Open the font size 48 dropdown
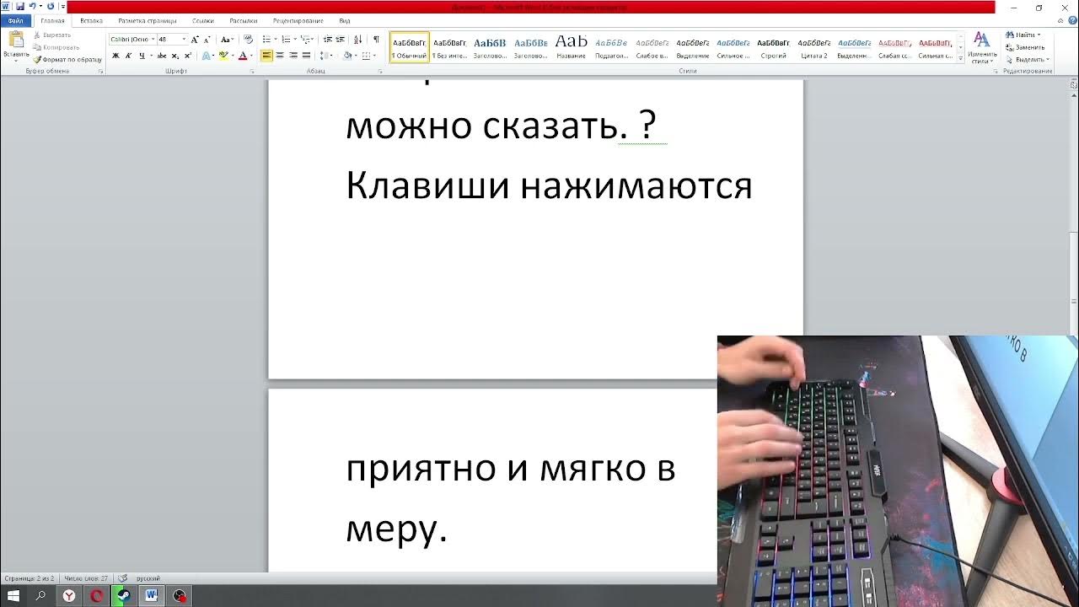 [184, 40]
